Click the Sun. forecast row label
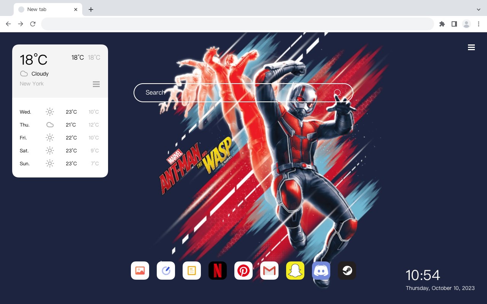 pyautogui.click(x=25, y=164)
